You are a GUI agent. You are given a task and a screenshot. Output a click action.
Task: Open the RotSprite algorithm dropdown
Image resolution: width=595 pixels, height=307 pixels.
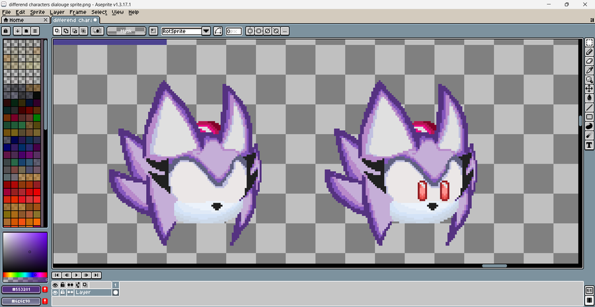pos(206,31)
